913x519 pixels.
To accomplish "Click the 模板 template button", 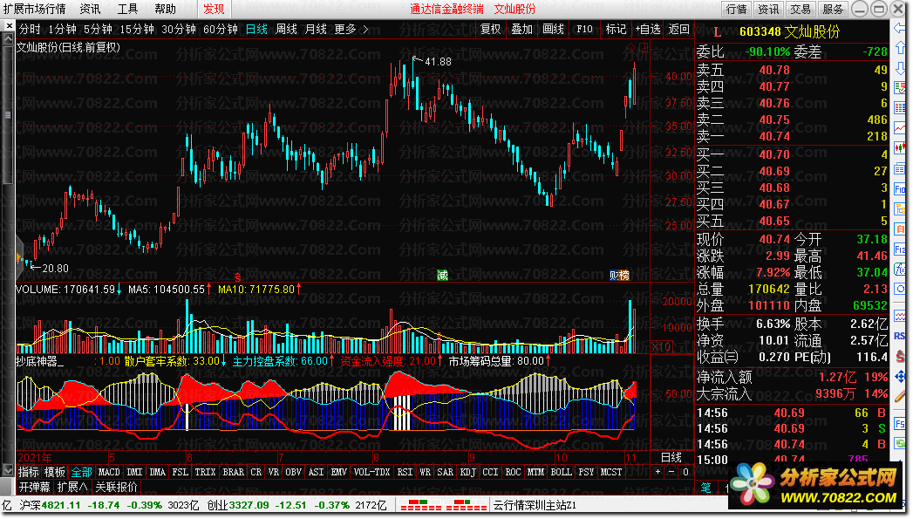I will click(x=55, y=472).
